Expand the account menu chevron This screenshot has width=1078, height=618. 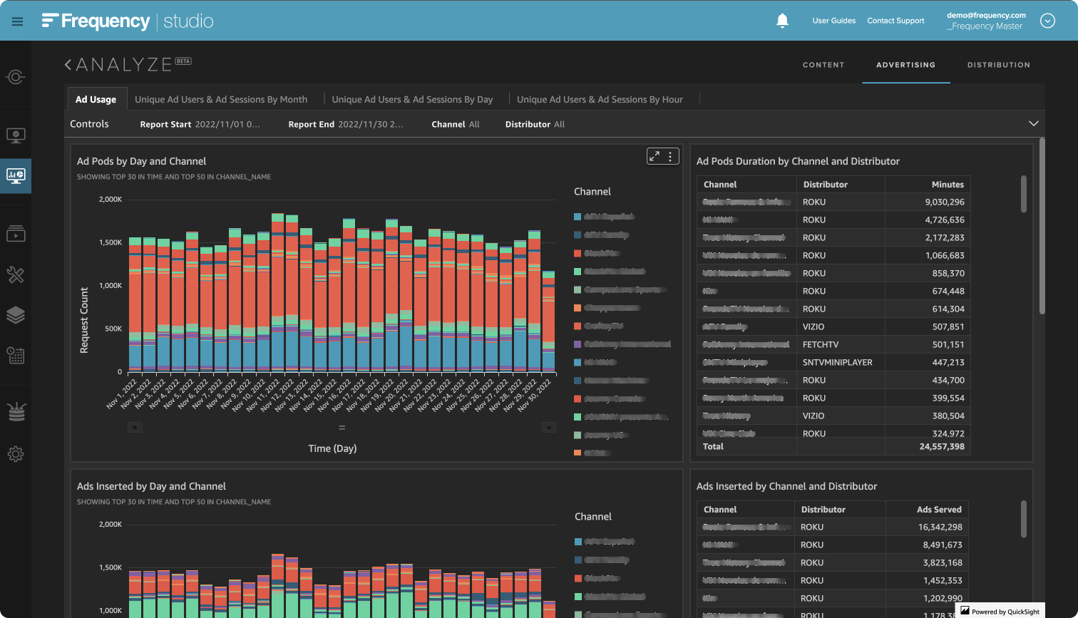1047,21
